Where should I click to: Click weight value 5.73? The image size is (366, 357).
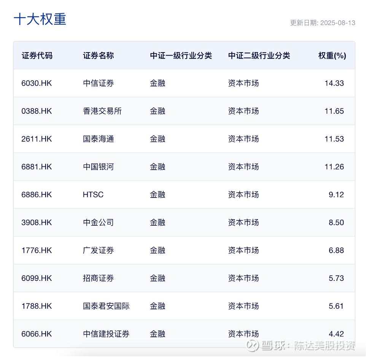[x=336, y=278]
